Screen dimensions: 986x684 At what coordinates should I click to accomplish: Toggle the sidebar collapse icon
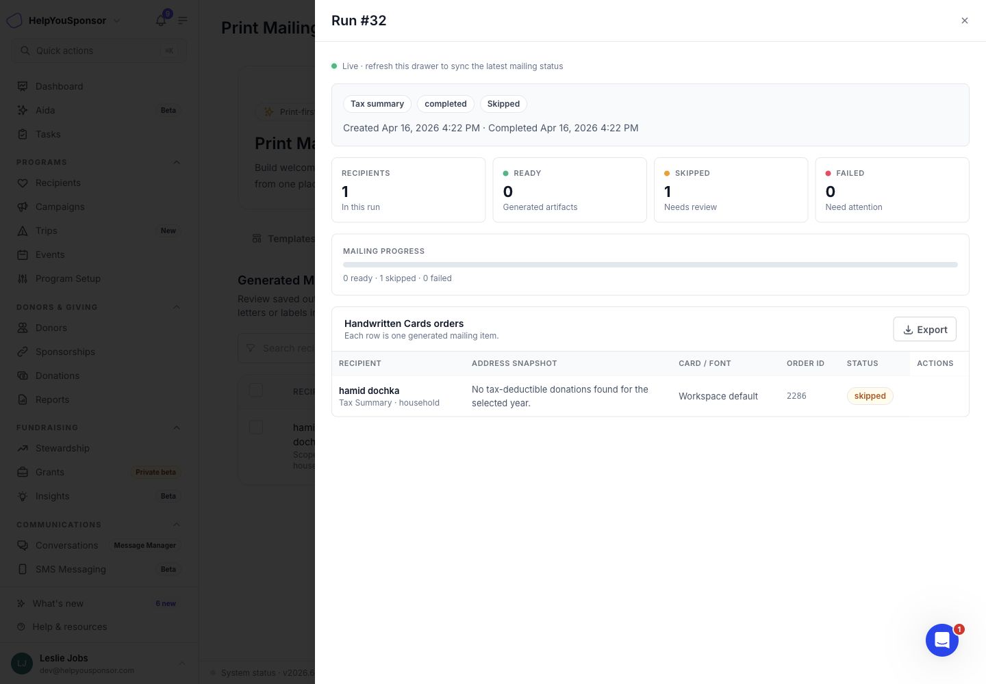point(183,21)
